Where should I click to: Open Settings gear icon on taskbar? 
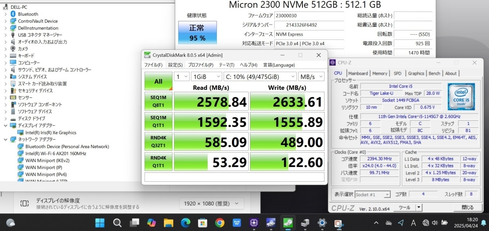click(x=322, y=223)
